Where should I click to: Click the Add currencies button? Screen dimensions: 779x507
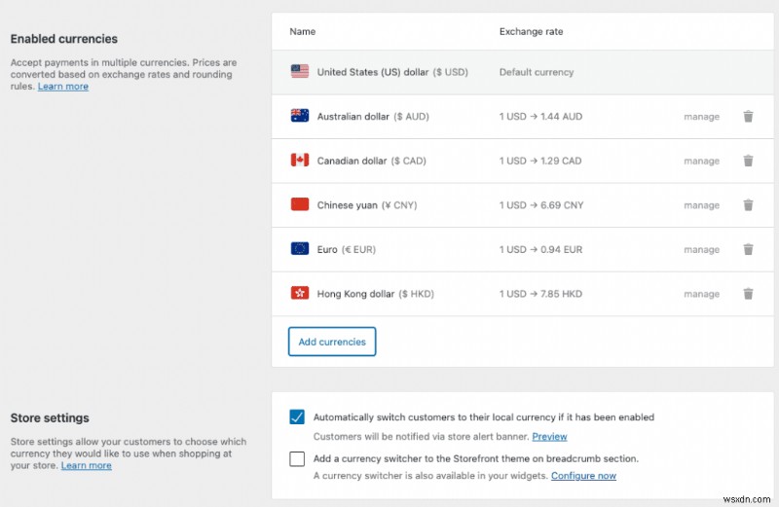332,342
